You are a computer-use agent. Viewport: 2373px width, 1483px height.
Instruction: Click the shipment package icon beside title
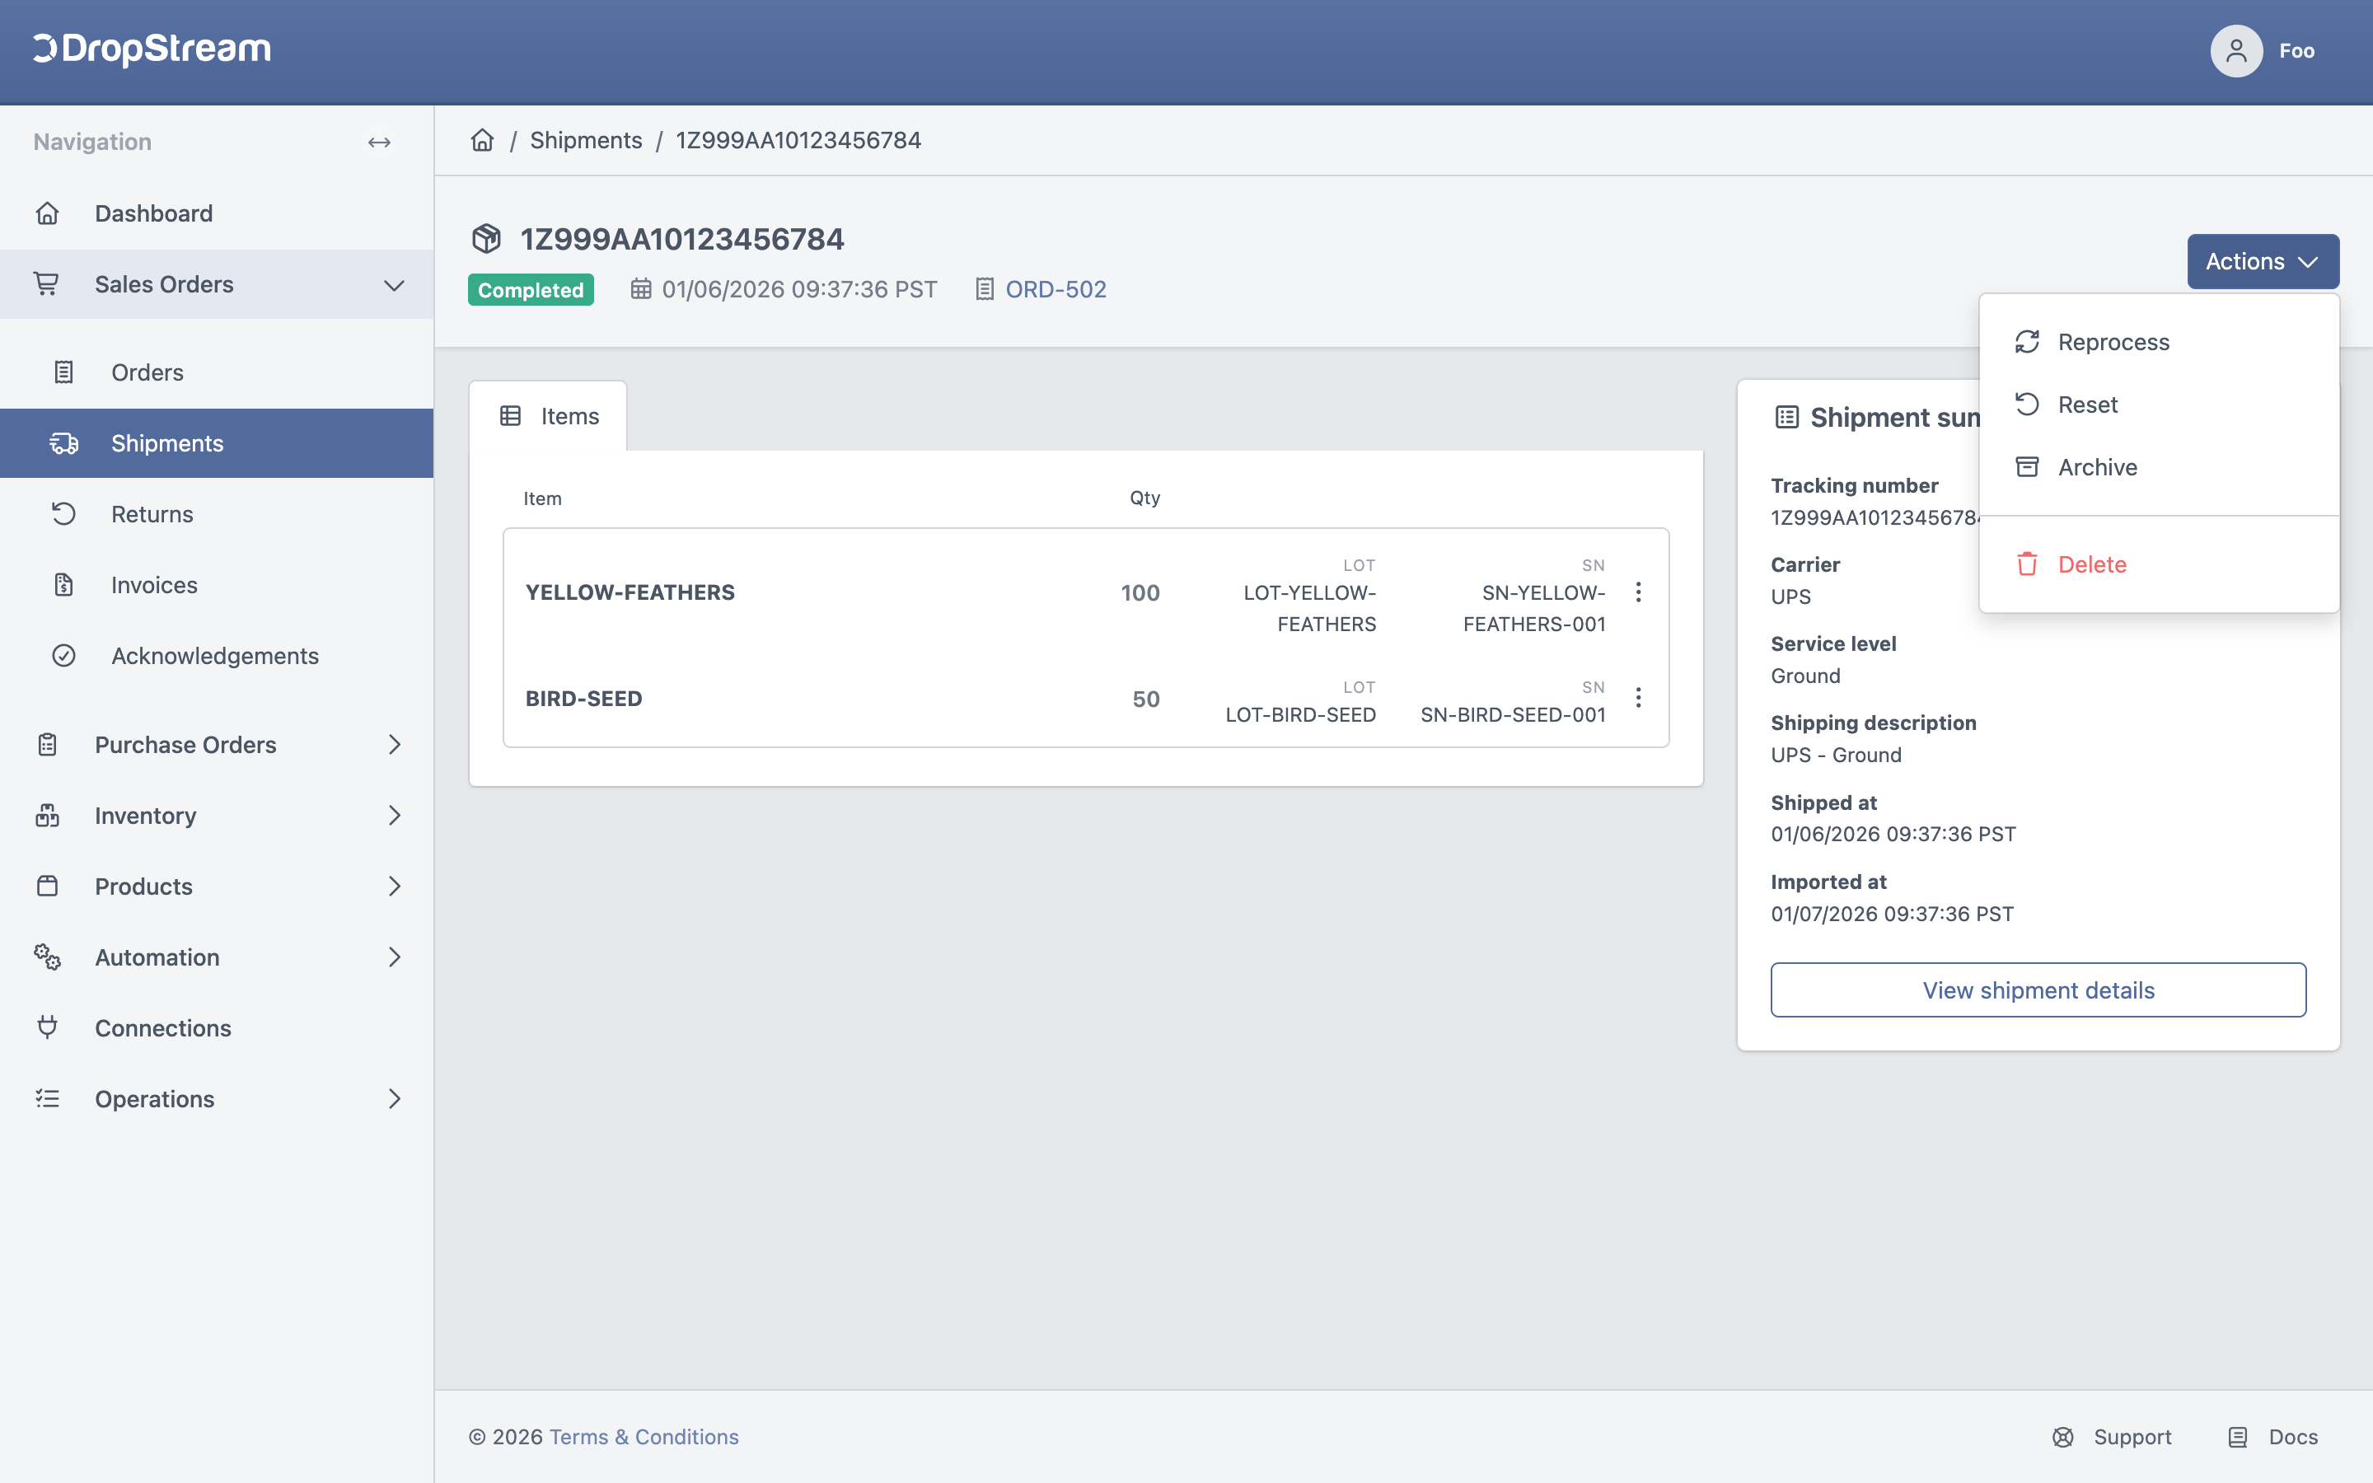pyautogui.click(x=486, y=238)
